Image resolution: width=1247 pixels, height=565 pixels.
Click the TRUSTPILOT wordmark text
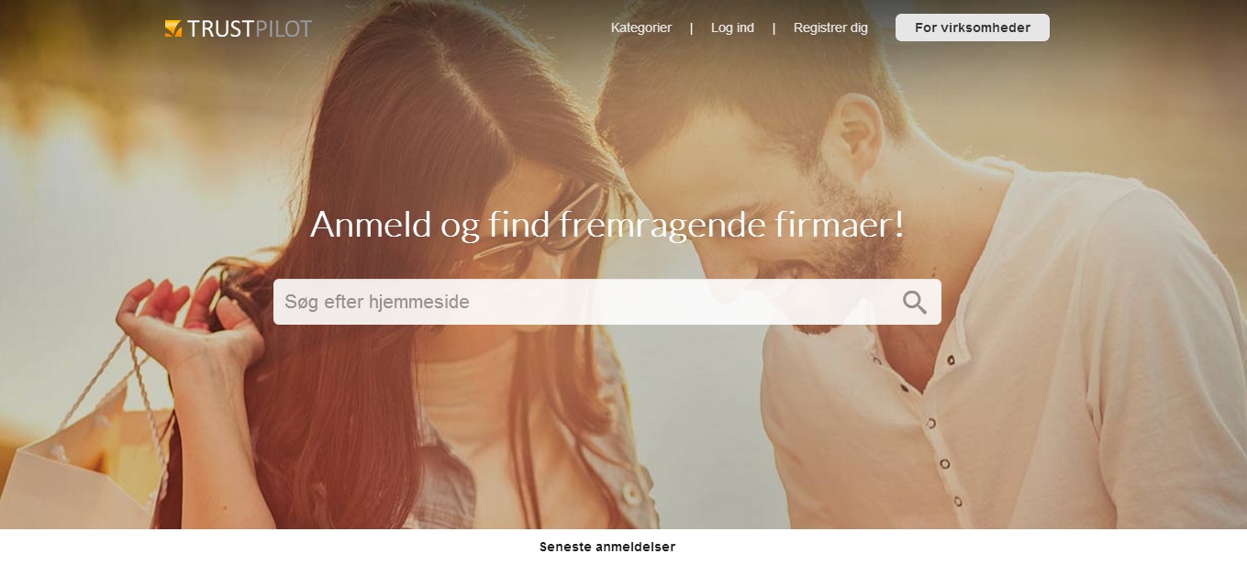(x=250, y=28)
